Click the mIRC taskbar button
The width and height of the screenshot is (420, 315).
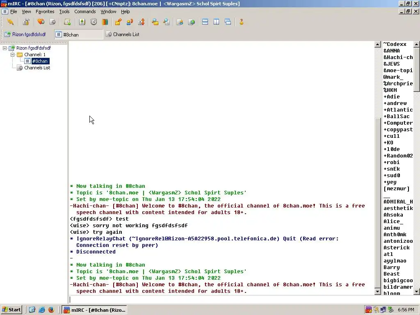(95, 310)
